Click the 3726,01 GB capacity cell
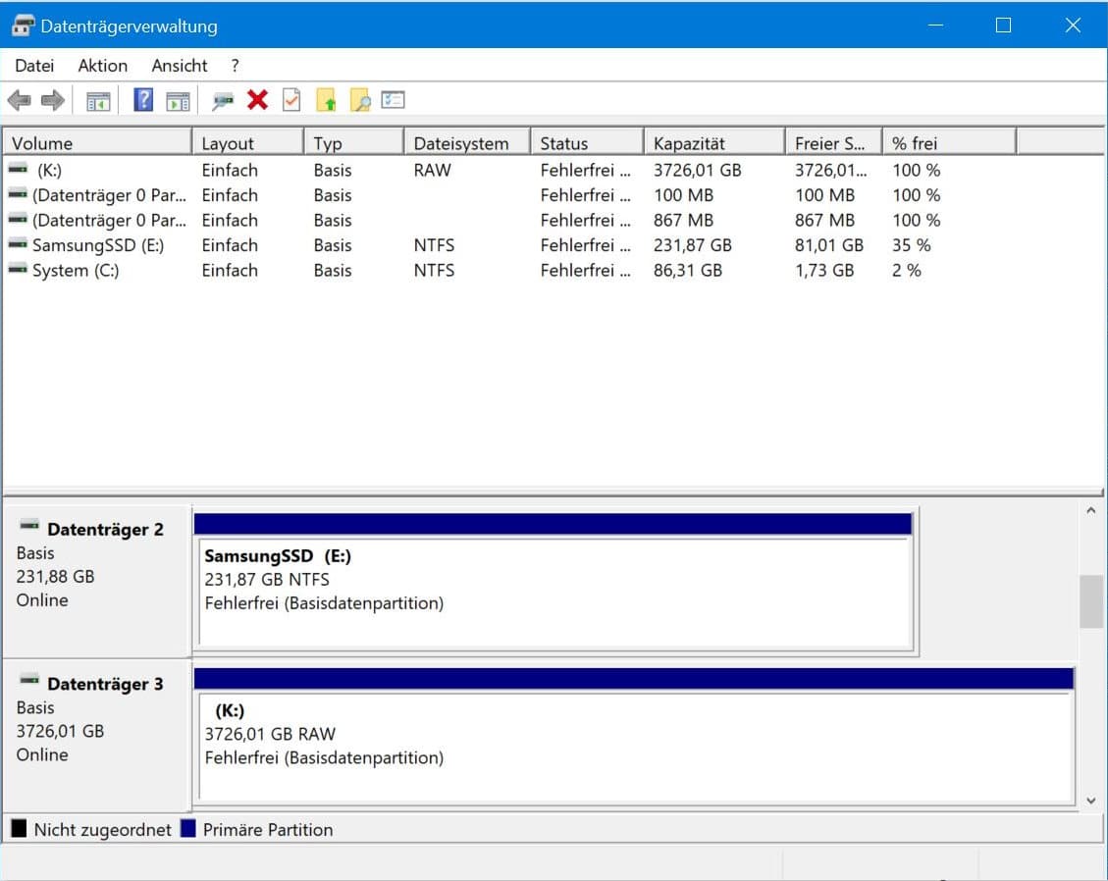This screenshot has height=881, width=1108. (698, 171)
